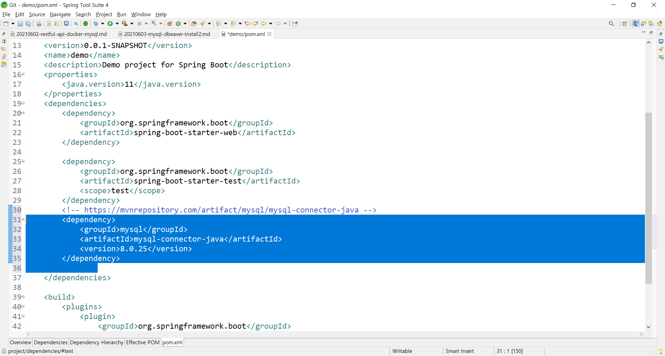Save the current pom.xml file
The height and width of the screenshot is (356, 665).
pyautogui.click(x=20, y=24)
